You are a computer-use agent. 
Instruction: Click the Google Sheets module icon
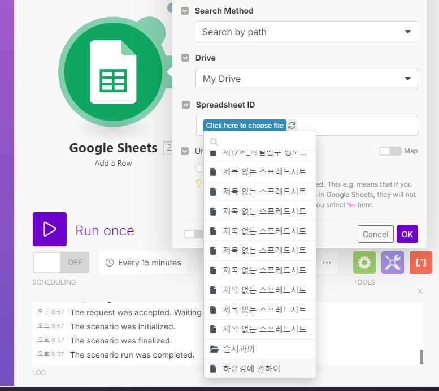pos(113,72)
